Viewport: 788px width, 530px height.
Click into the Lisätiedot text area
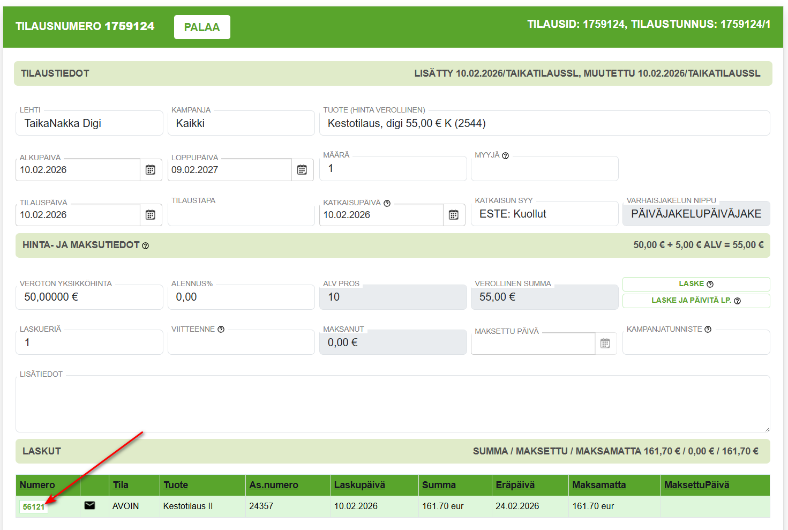click(x=392, y=405)
